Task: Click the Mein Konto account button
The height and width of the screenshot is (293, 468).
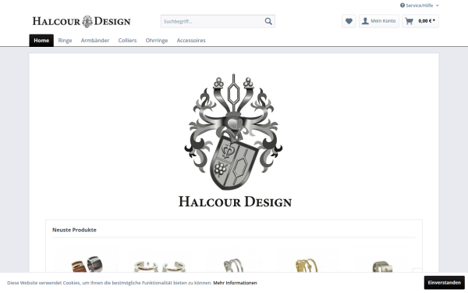Action: pyautogui.click(x=379, y=21)
